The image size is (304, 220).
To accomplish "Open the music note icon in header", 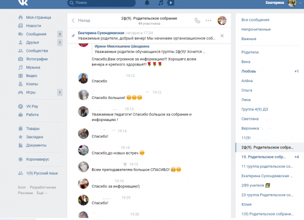I will click(x=160, y=3).
